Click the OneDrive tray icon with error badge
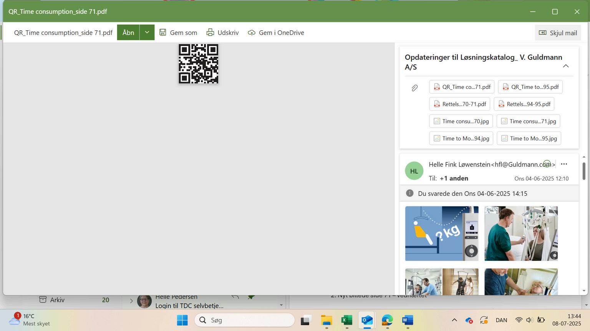The image size is (590, 331). [x=469, y=320]
